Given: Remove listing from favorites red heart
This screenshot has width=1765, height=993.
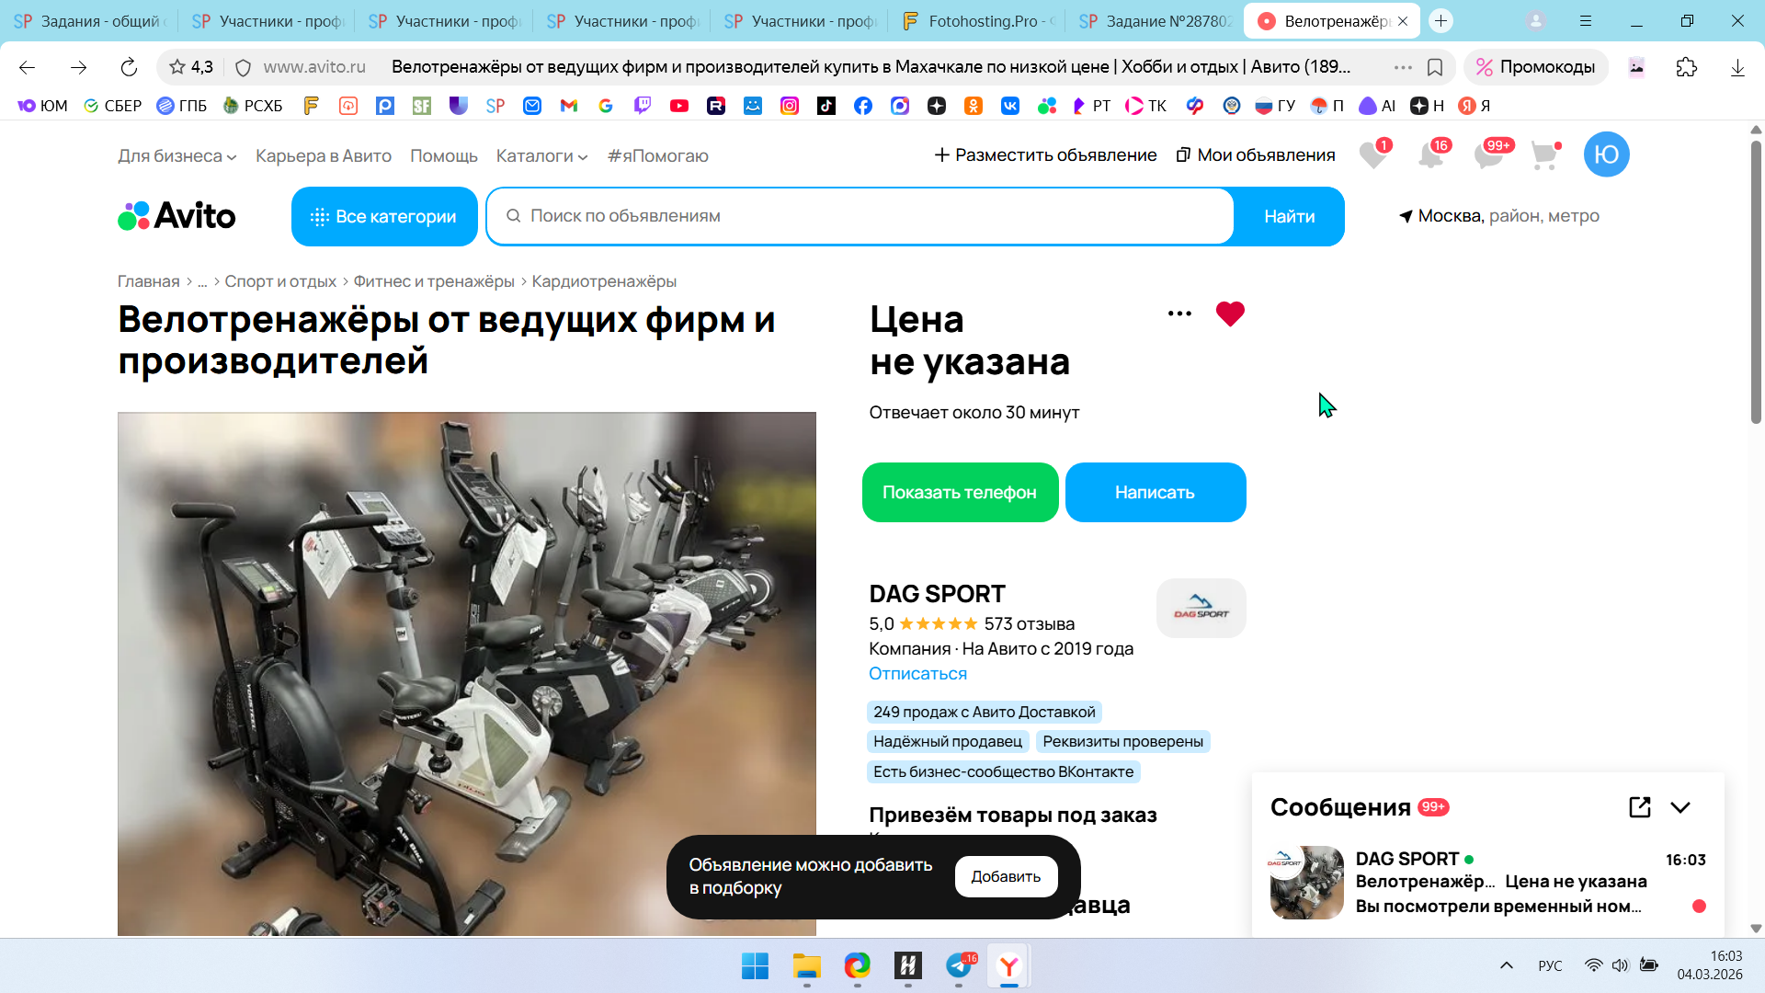Looking at the screenshot, I should (1230, 314).
